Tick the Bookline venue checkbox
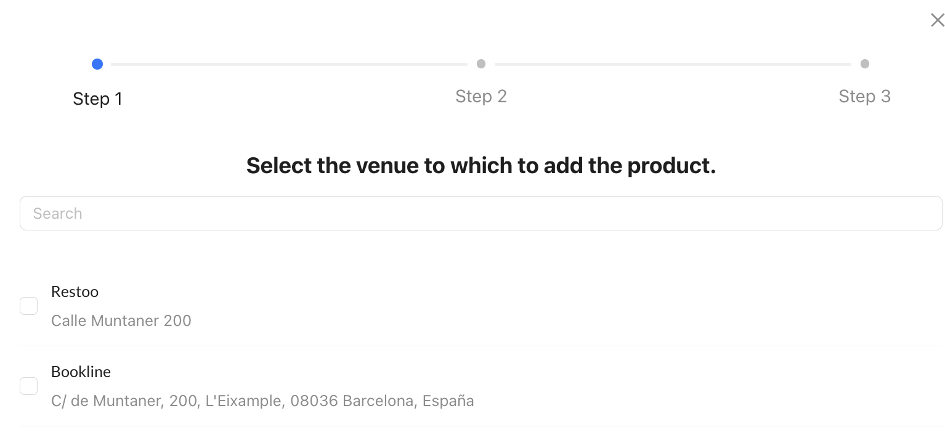Image resolution: width=945 pixels, height=435 pixels. [x=29, y=386]
